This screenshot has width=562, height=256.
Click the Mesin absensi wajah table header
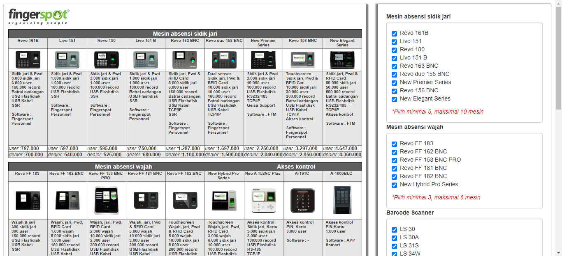point(123,167)
